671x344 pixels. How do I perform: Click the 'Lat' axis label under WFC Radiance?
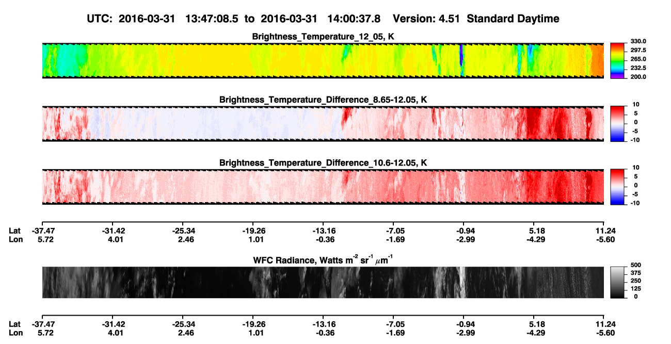coord(15,324)
